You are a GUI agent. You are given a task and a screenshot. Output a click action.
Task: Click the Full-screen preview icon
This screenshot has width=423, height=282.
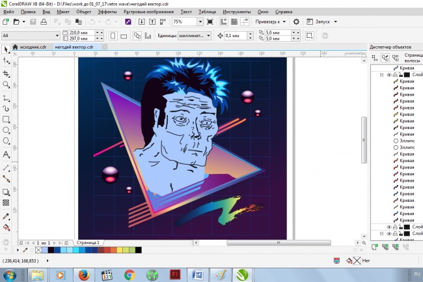(210, 21)
